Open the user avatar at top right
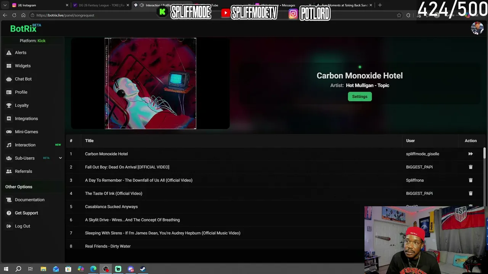 click(x=477, y=28)
